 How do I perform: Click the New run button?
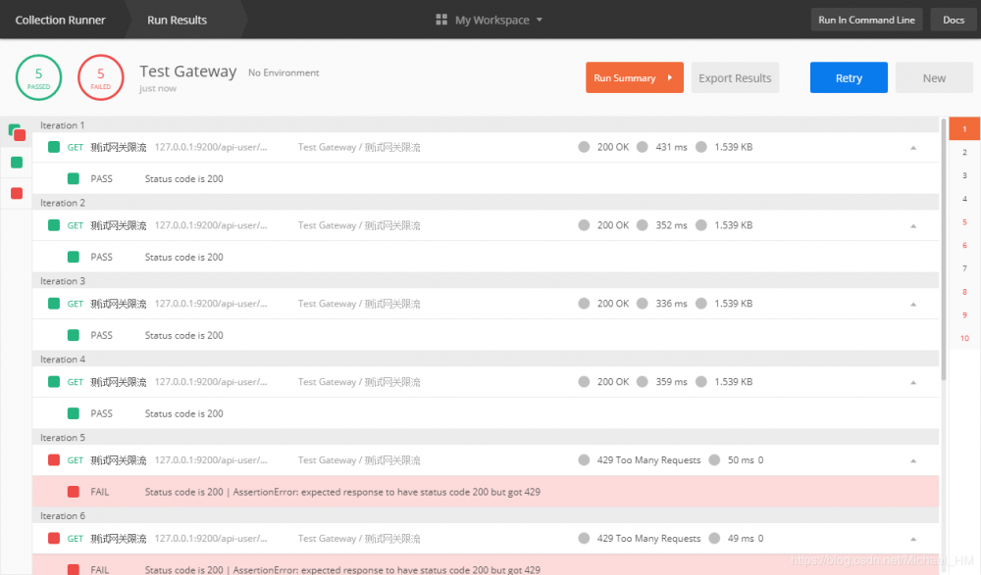934,77
